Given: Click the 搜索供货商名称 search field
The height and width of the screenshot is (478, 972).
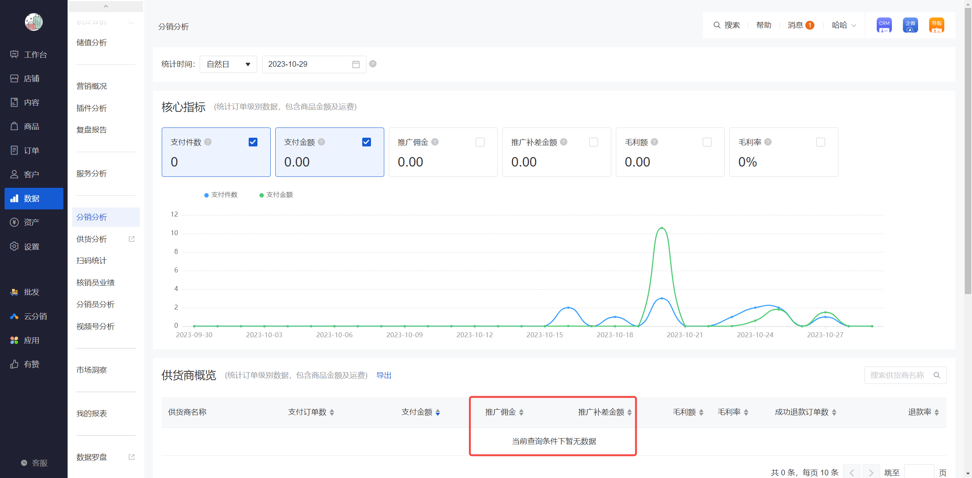Looking at the screenshot, I should click(x=905, y=375).
